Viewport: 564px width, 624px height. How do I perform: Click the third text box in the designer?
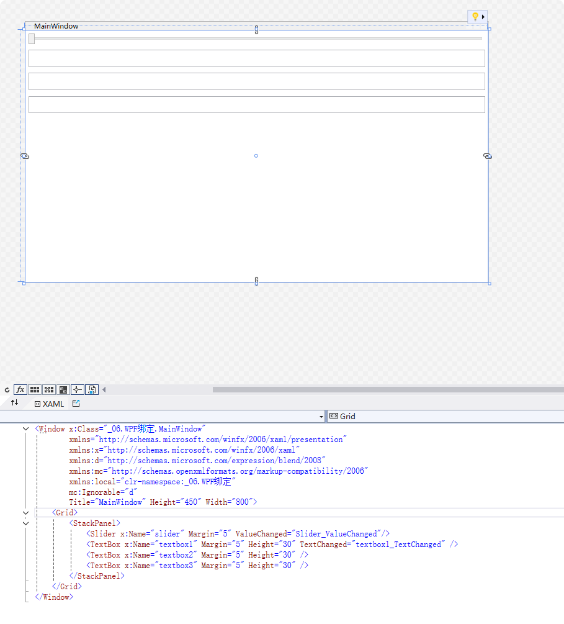tap(256, 105)
